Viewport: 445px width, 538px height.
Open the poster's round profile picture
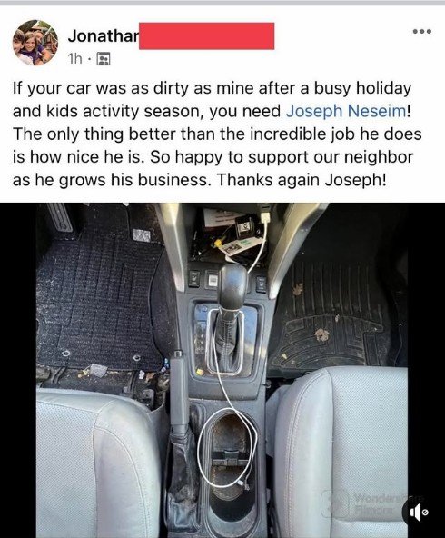tap(35, 42)
